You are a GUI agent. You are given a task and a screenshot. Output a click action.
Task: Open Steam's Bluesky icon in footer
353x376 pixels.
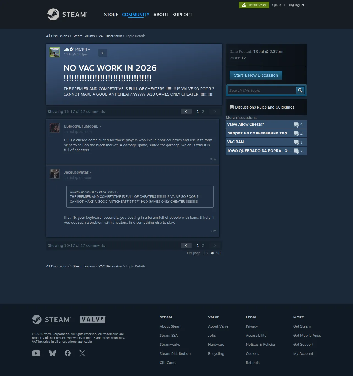point(53,353)
